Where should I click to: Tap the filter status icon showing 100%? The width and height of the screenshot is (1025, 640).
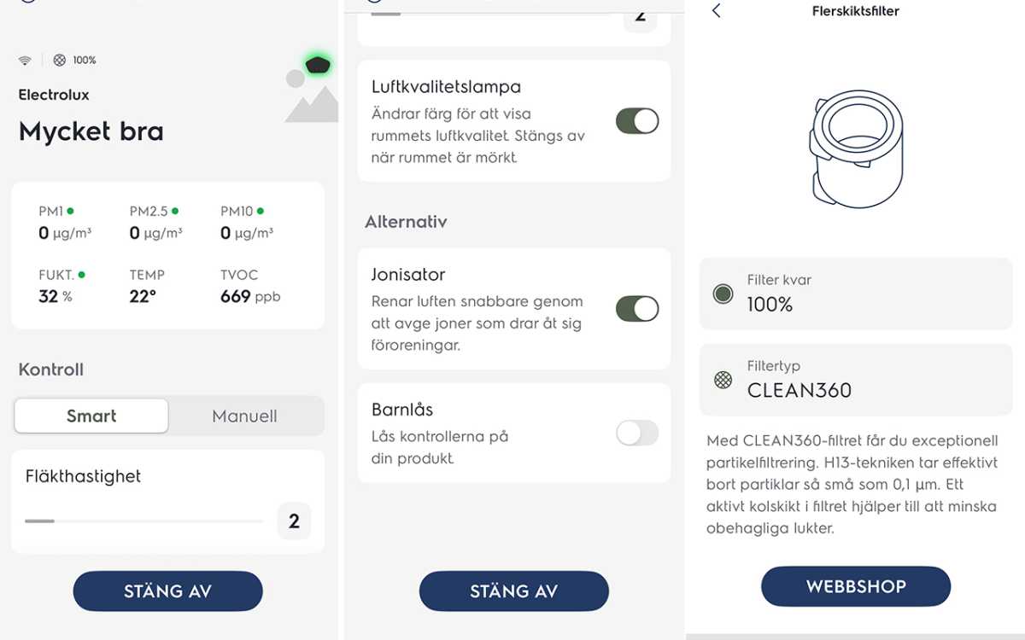pyautogui.click(x=59, y=61)
